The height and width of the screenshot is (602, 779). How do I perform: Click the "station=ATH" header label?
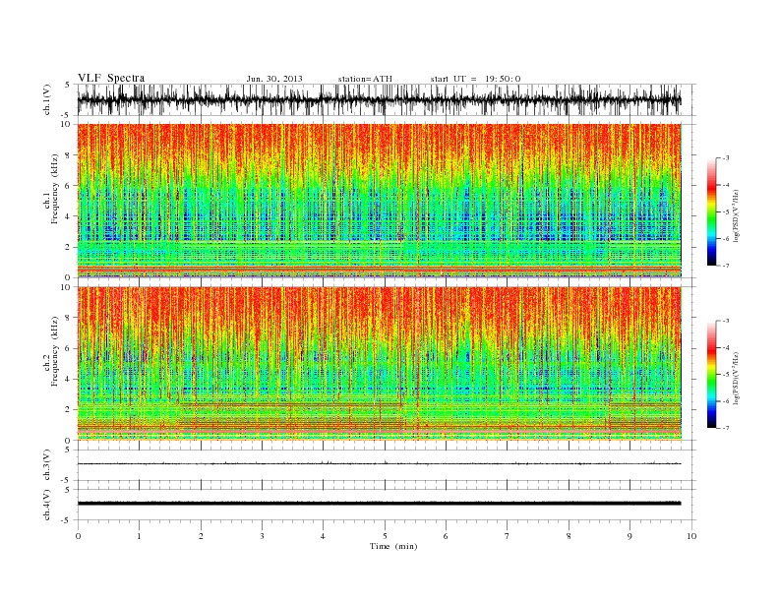tap(365, 79)
